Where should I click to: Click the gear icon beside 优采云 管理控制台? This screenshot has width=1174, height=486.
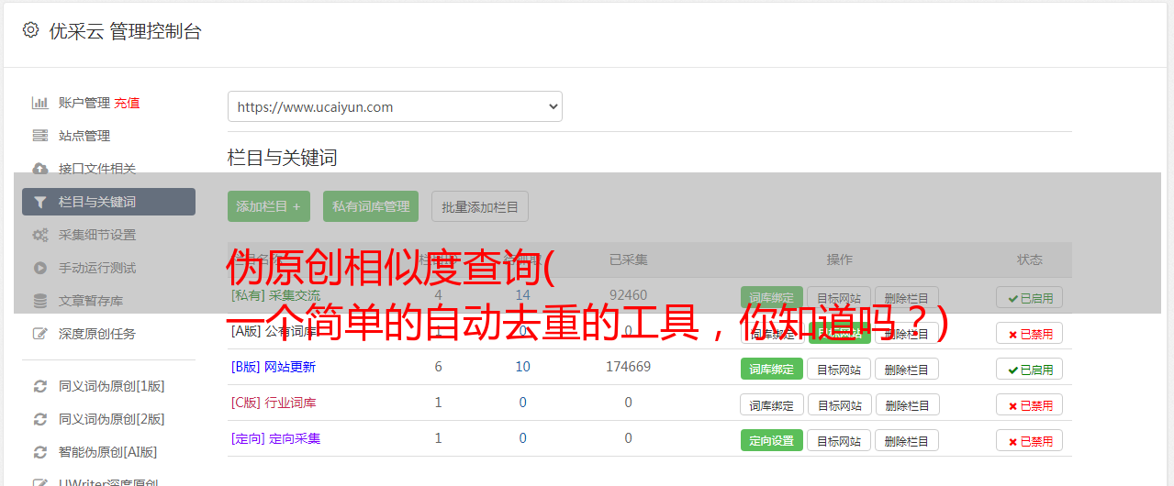pyautogui.click(x=30, y=30)
